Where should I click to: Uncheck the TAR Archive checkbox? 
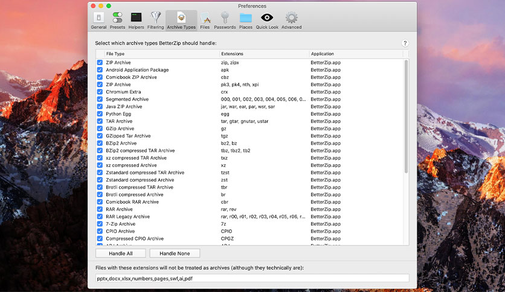[100, 121]
